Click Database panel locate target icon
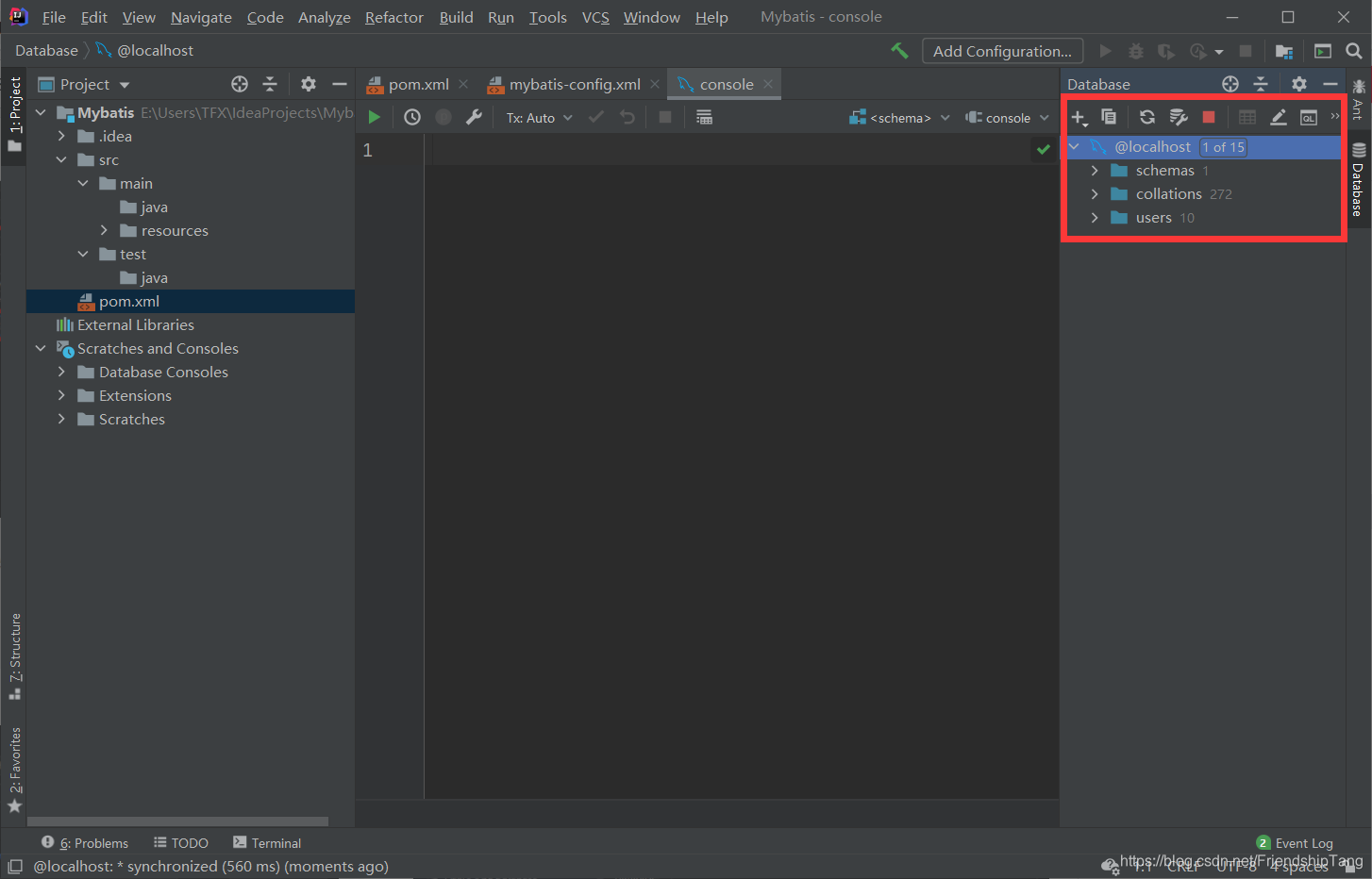Screen dimensions: 1372x879 pyautogui.click(x=1230, y=84)
